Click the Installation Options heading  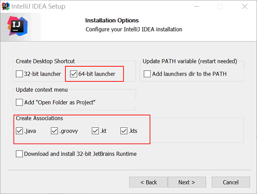coord(112,20)
